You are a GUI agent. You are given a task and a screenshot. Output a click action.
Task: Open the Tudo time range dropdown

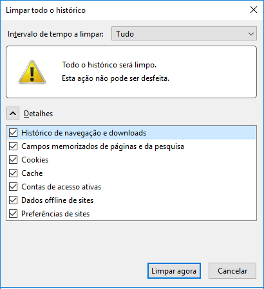pos(184,33)
